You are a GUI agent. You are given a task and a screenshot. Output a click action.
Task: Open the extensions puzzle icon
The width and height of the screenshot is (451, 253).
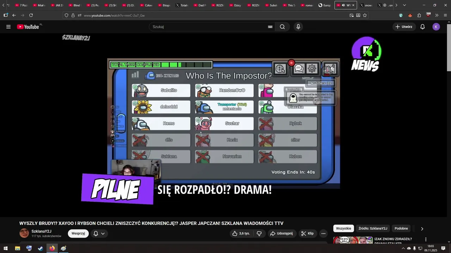419,15
